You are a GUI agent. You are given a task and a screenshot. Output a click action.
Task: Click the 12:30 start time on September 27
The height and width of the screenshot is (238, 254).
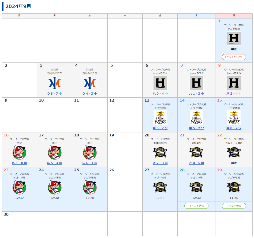click(x=160, y=198)
